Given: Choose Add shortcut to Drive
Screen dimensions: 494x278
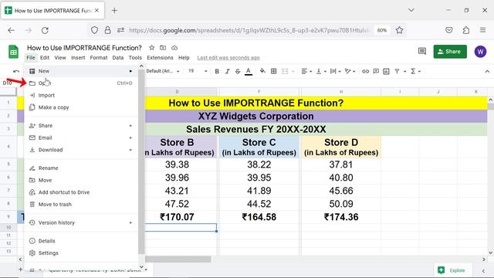Looking at the screenshot, I should click(x=81, y=192).
